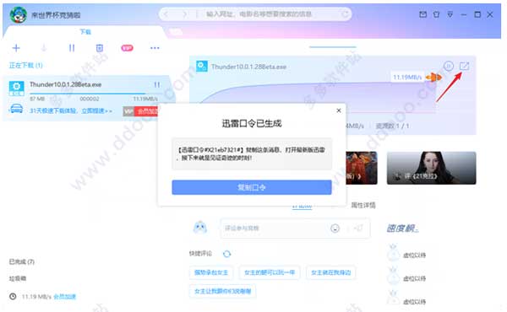This screenshot has width=507, height=312.
Task: Click the 11.19MB/s speed label on the graph
Action: [407, 78]
